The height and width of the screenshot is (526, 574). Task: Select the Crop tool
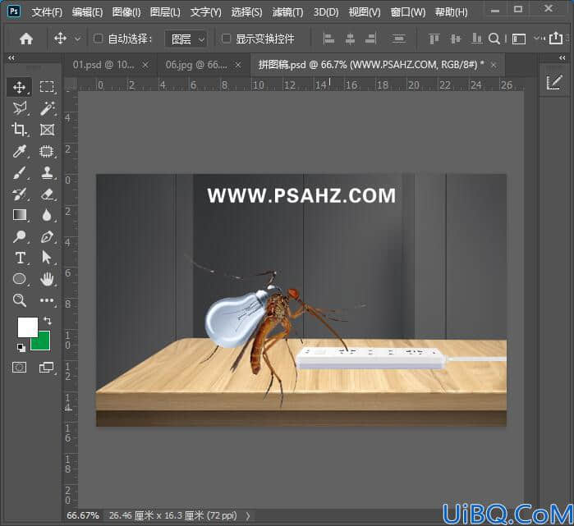click(x=19, y=130)
